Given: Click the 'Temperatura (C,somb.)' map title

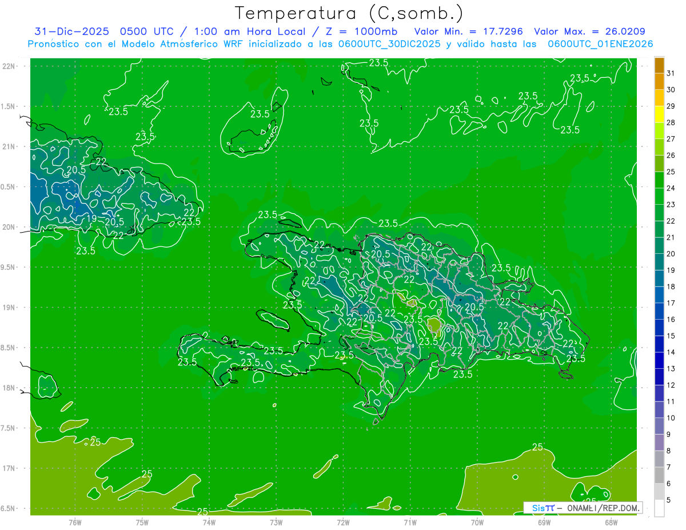Looking at the screenshot, I should click(x=349, y=13).
